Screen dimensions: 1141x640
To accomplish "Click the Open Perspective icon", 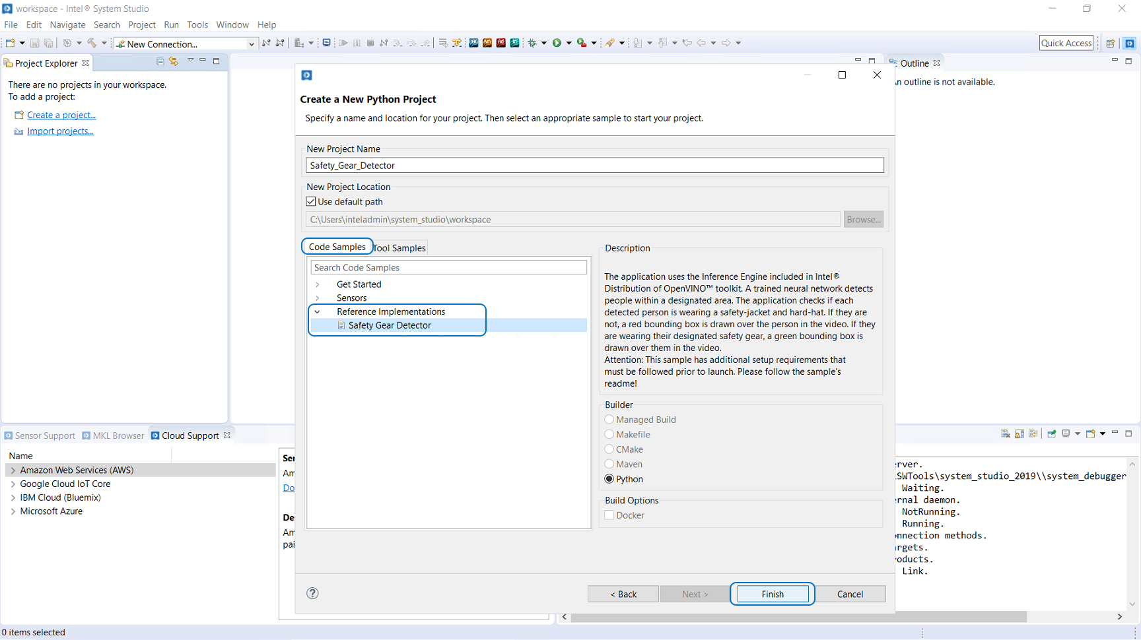I will 1111,43.
